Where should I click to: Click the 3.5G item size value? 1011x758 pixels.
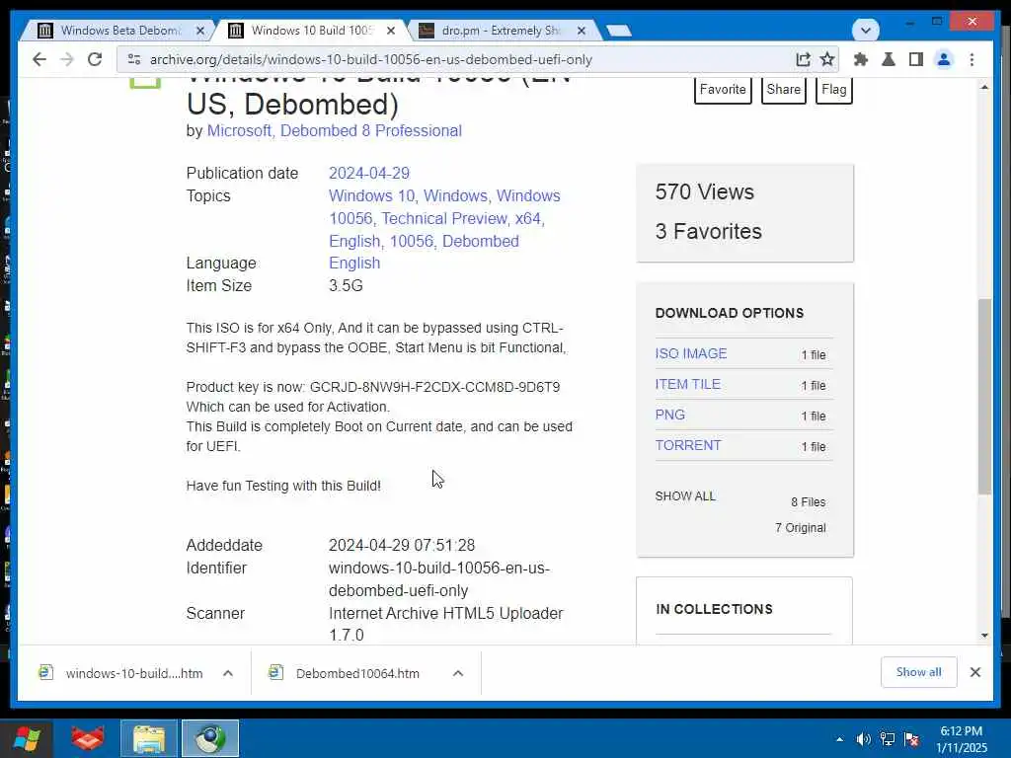coord(346,285)
